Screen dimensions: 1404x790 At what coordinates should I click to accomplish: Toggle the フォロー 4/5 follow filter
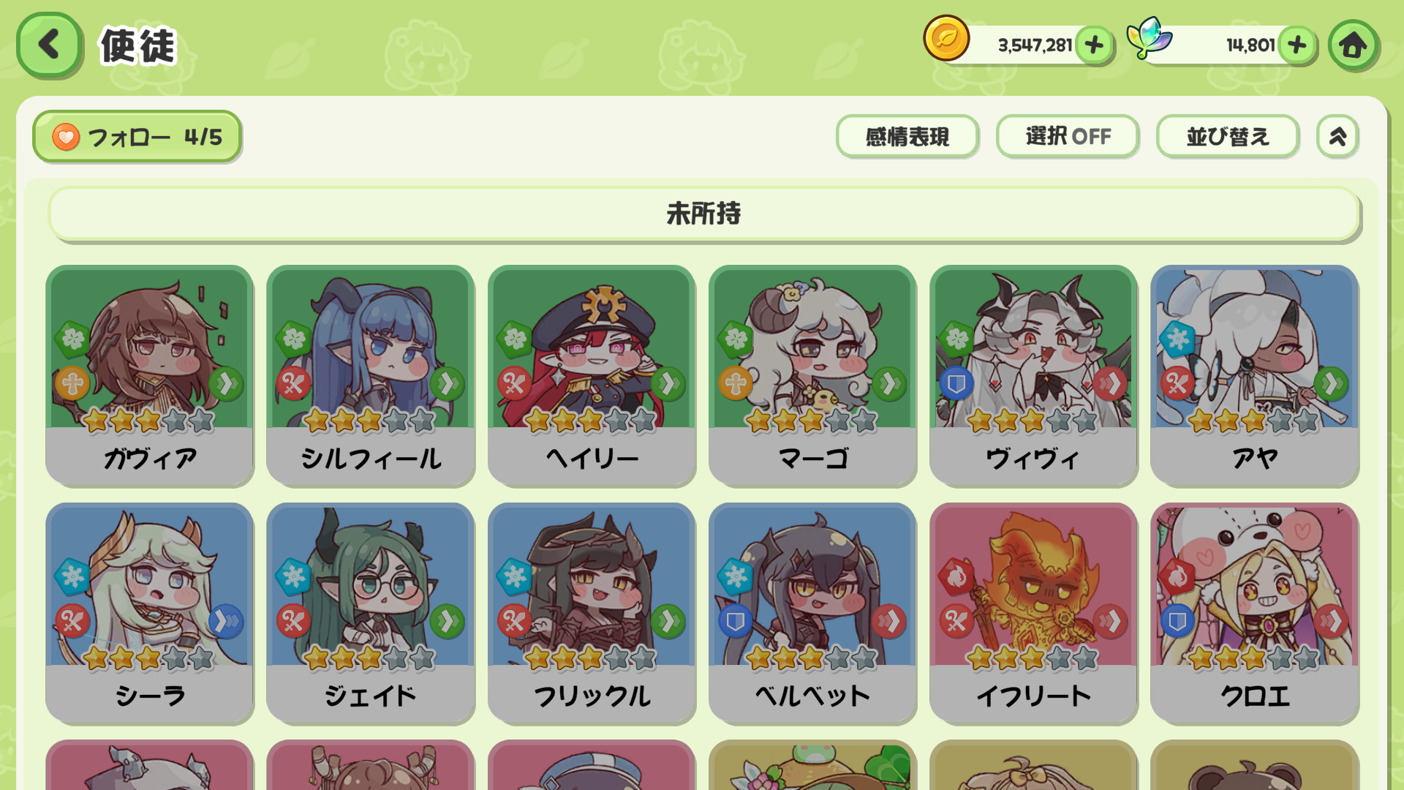coord(137,137)
